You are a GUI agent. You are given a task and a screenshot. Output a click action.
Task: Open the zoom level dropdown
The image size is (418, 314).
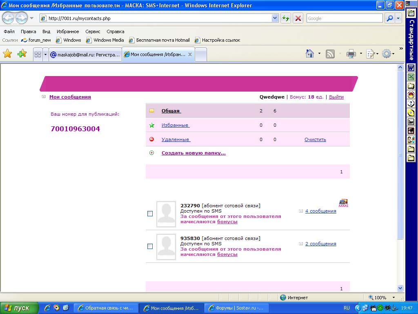click(x=394, y=298)
